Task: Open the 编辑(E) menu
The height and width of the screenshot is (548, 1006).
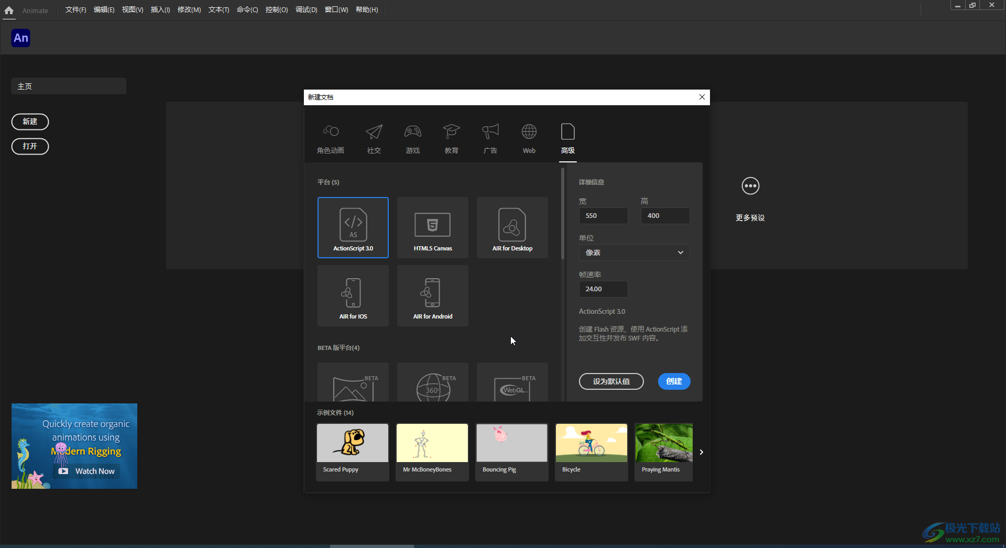Action: (x=104, y=10)
